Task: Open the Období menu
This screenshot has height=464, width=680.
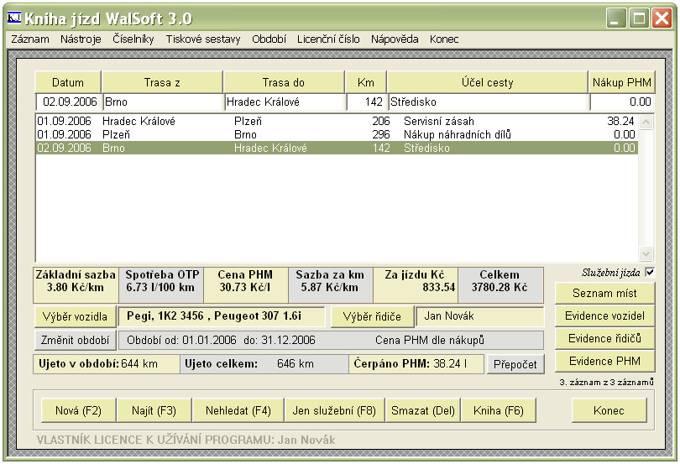Action: [269, 39]
